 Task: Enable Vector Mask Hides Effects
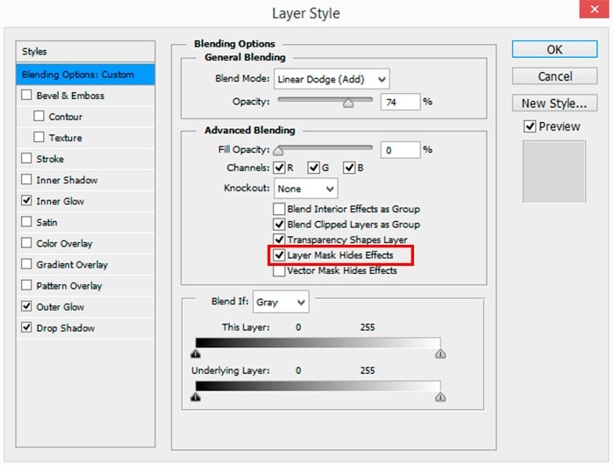(x=280, y=271)
